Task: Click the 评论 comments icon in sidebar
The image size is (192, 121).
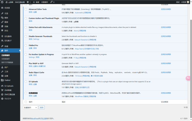Action: click(2, 31)
